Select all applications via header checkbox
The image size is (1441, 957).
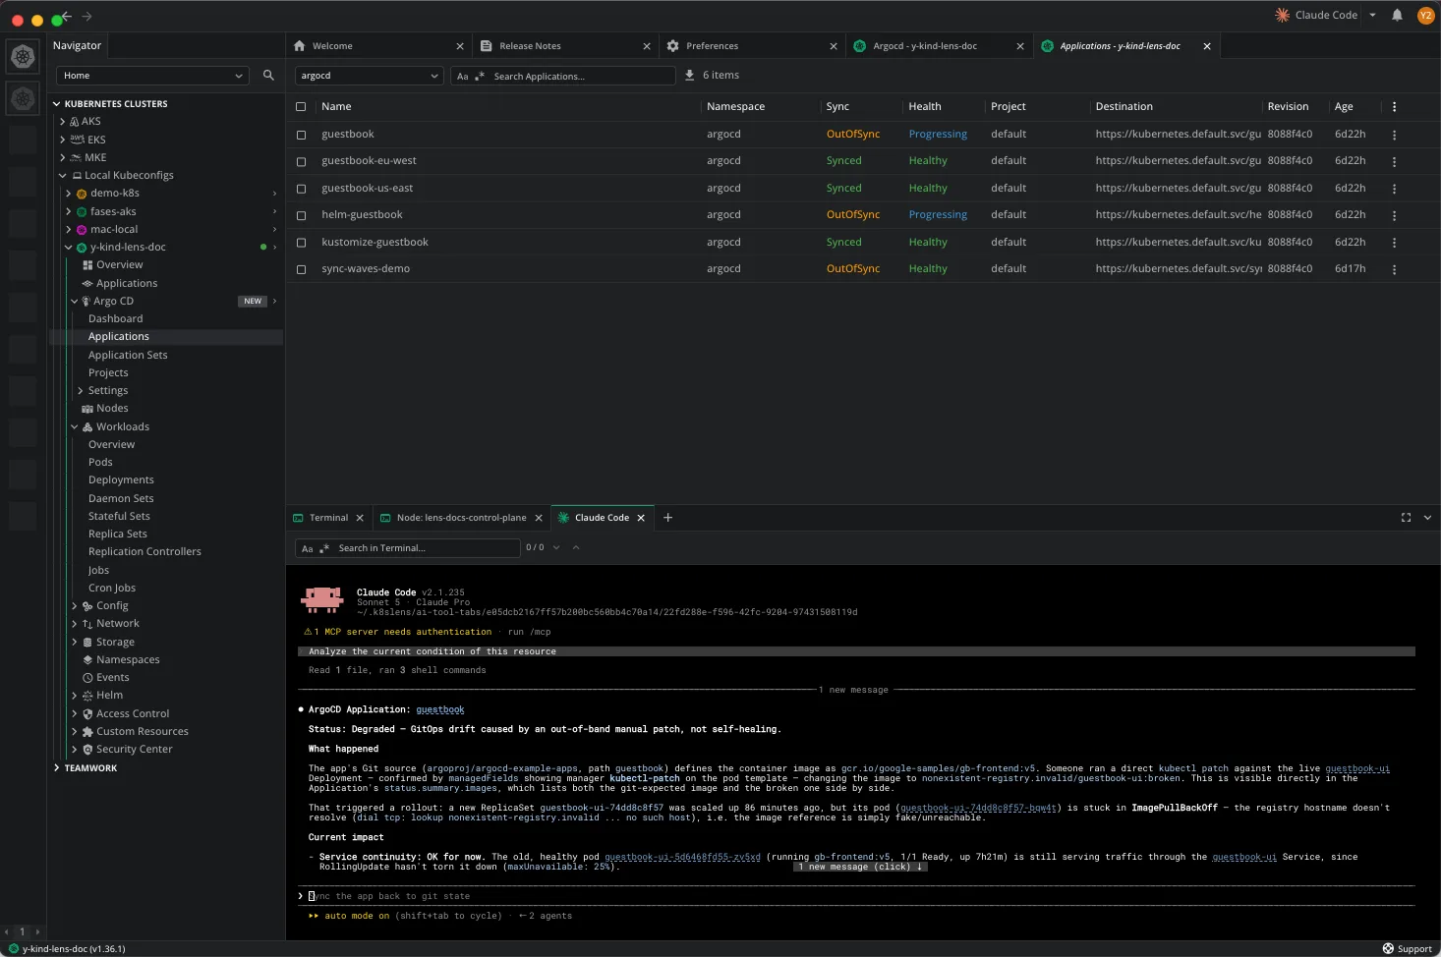pyautogui.click(x=301, y=107)
